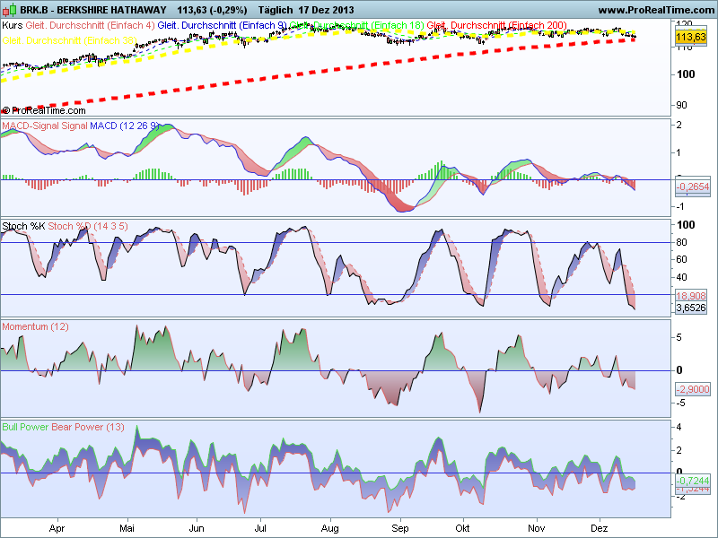
Task: Select Gleit. Durchschnitt (Einfach 200) legend
Action: click(x=497, y=25)
